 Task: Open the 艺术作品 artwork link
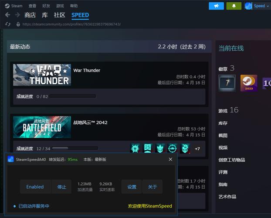[227, 197]
